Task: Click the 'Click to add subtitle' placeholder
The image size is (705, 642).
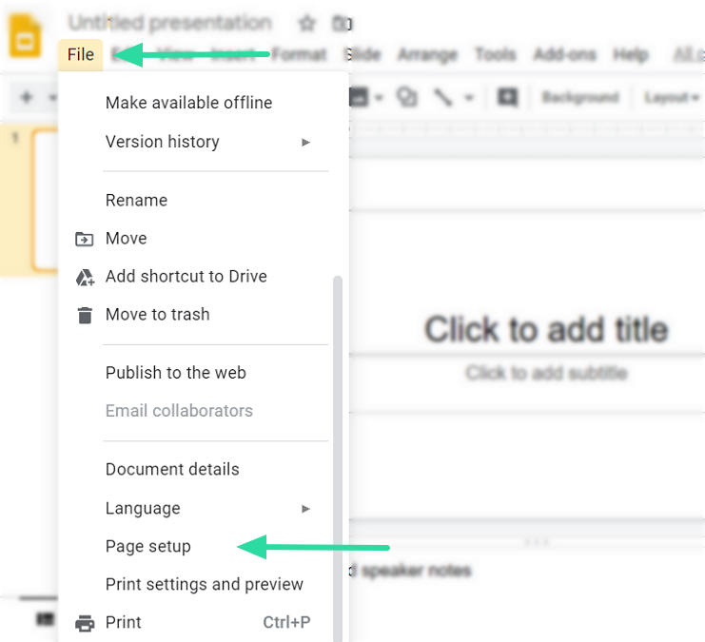Action: [546, 373]
